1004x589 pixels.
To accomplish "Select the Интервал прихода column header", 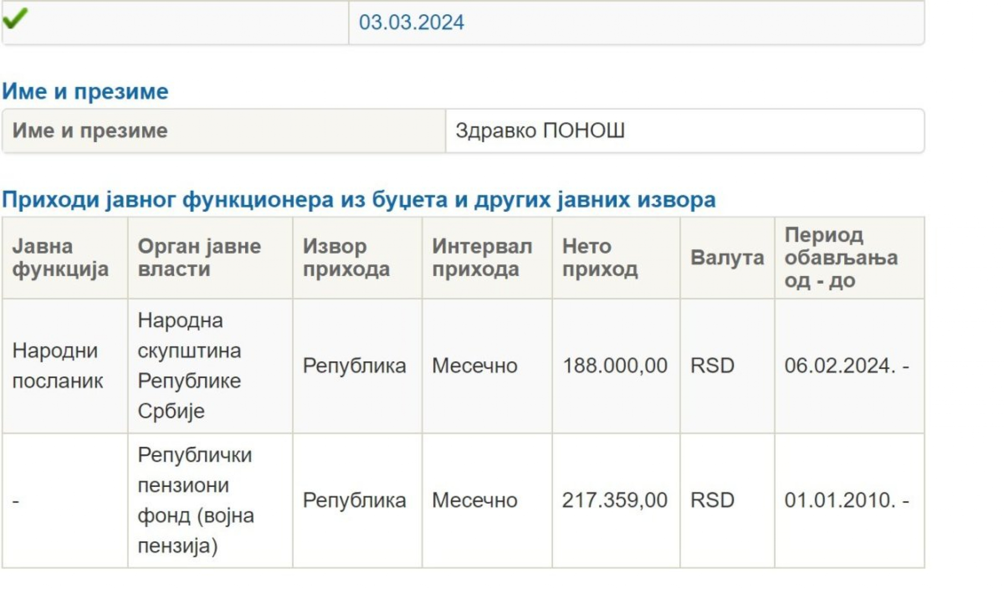I will pos(481,257).
